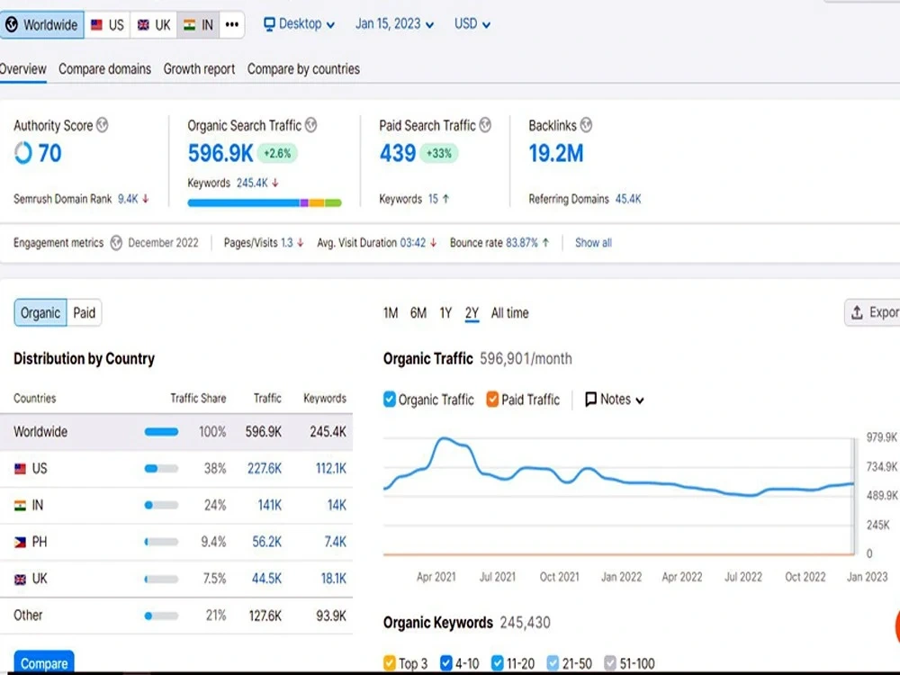Open the USD currency dropdown
This screenshot has width=900, height=675.
click(472, 24)
